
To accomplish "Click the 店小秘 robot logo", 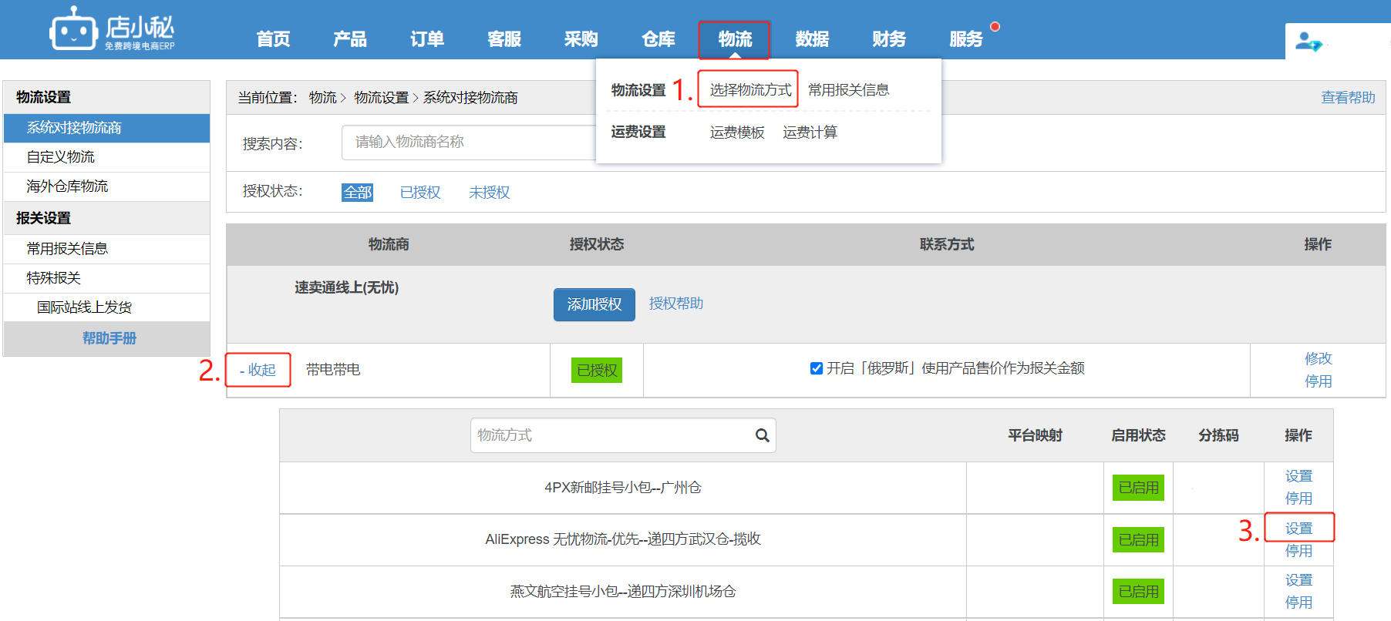I will 74,30.
